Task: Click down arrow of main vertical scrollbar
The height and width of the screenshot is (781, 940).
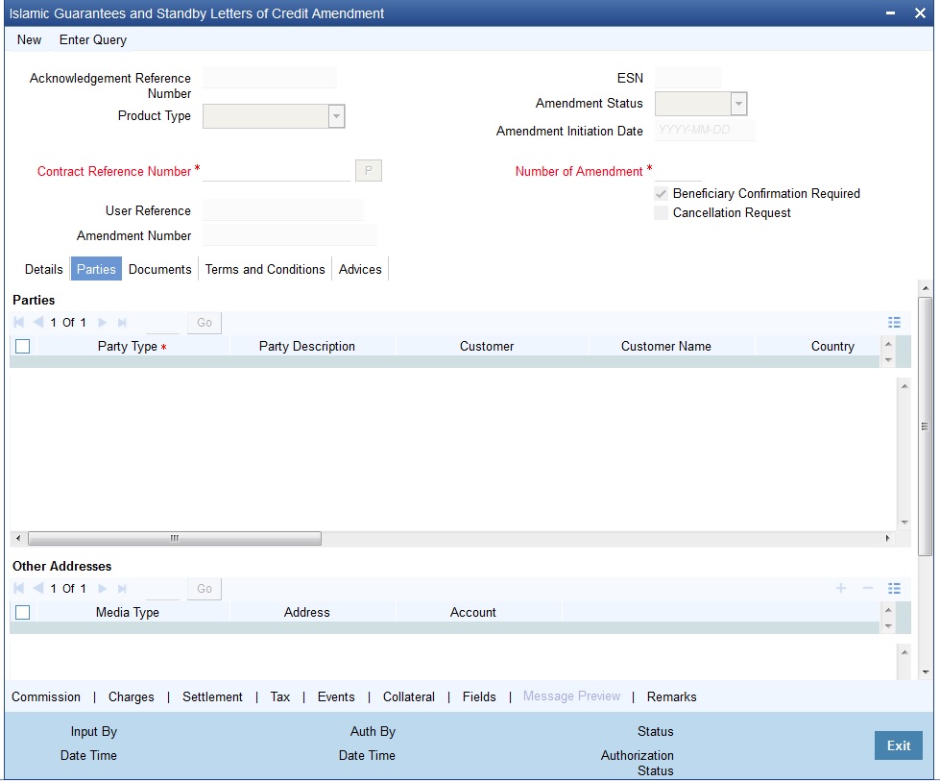Action: (925, 671)
